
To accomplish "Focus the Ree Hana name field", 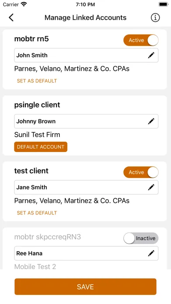I will click(x=86, y=253).
